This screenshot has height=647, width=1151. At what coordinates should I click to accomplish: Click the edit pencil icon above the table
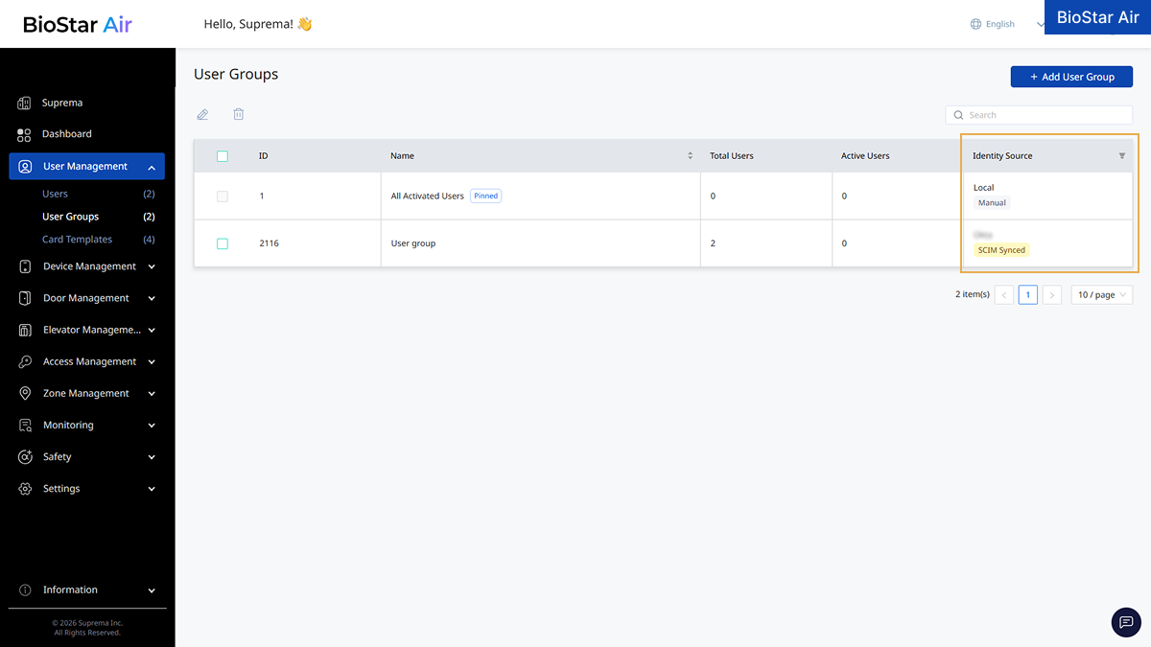coord(202,115)
